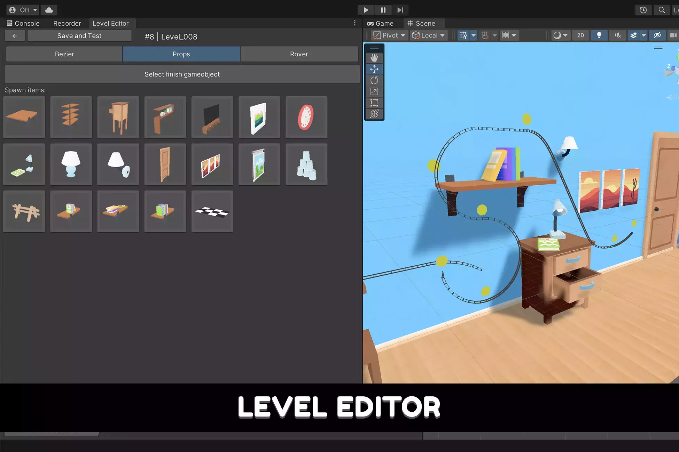Open the Pivot dropdown

(389, 35)
